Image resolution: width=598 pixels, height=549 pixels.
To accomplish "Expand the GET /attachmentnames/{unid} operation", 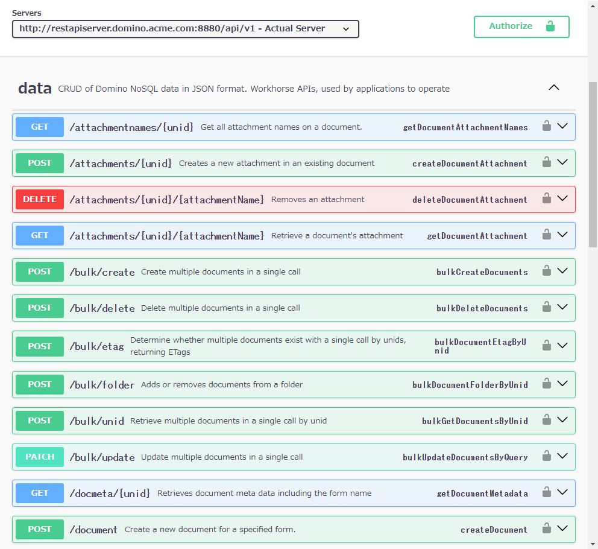I will pyautogui.click(x=563, y=127).
